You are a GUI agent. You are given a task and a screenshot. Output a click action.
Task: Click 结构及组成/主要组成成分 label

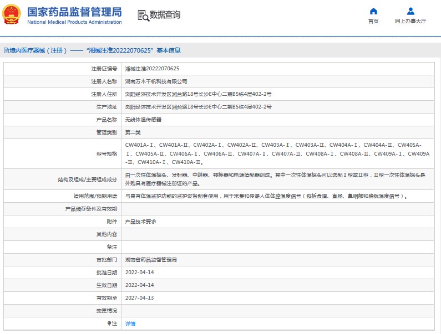[x=88, y=179]
